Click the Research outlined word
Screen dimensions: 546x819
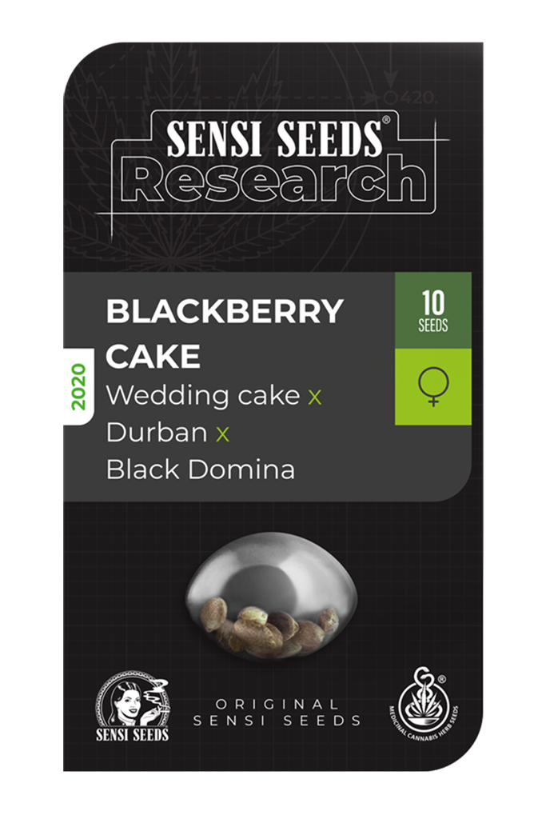click(274, 180)
